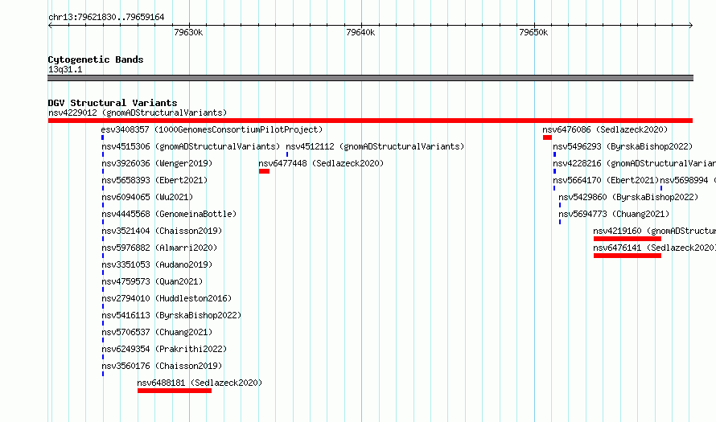Select the 13q31.1 band label
The image size is (716, 422).
[65, 69]
